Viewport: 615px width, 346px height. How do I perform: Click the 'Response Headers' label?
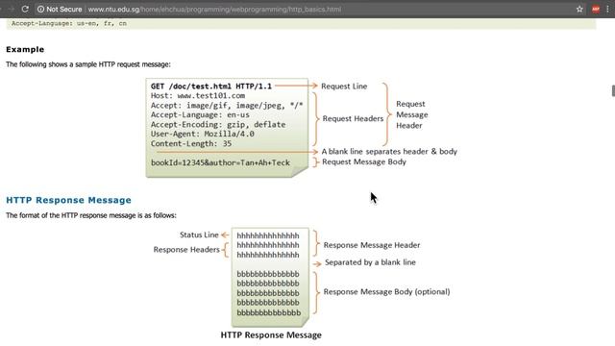coord(186,250)
